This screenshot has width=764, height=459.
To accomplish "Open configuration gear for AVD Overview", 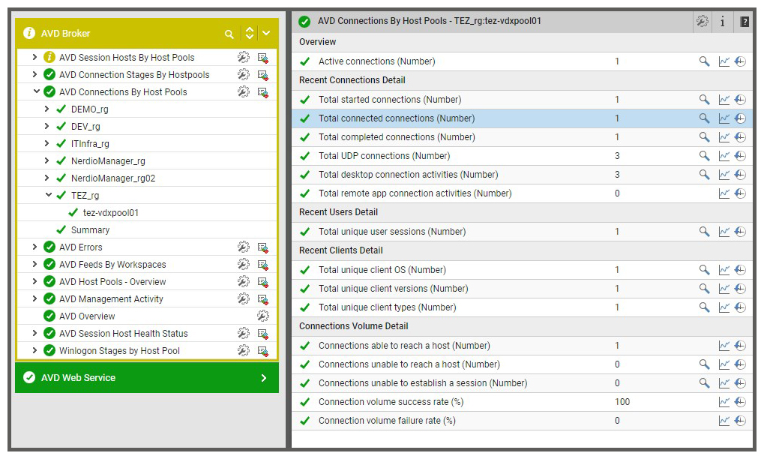I will pyautogui.click(x=263, y=316).
